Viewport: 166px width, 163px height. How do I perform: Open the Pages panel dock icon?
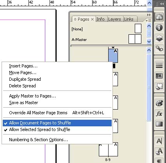tap(159, 17)
